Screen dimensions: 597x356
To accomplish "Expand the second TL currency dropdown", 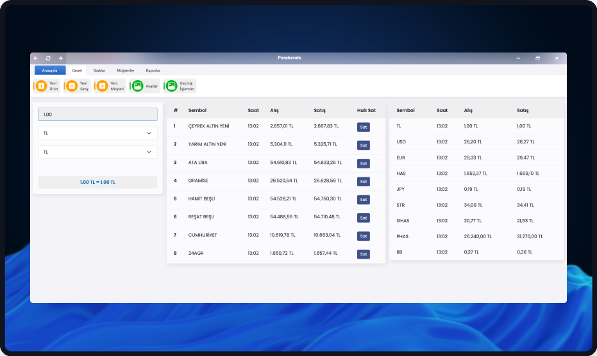I will tap(97, 152).
